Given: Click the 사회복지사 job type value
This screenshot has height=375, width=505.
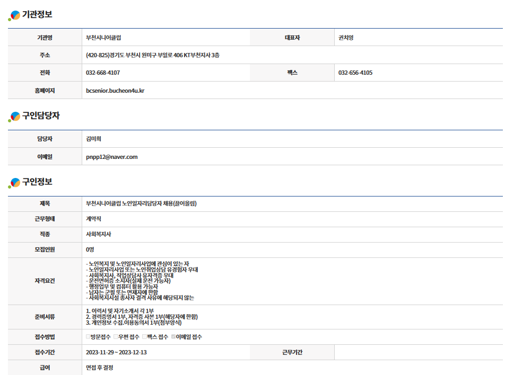Looking at the screenshot, I should [99, 234].
